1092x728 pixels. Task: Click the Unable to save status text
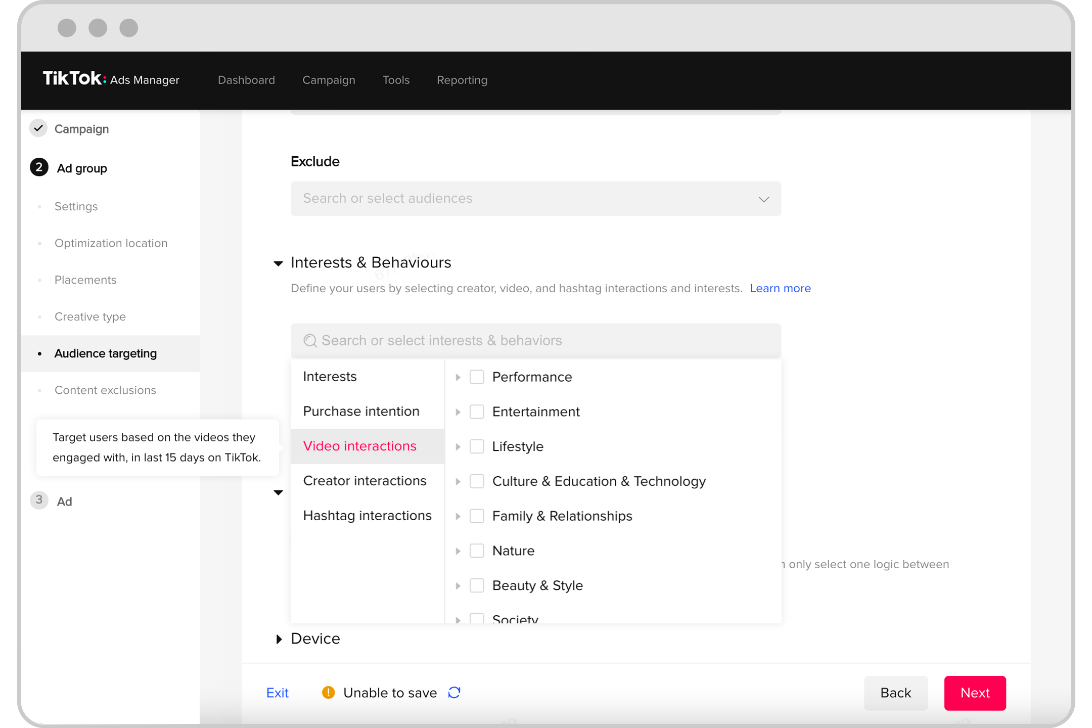tap(390, 693)
